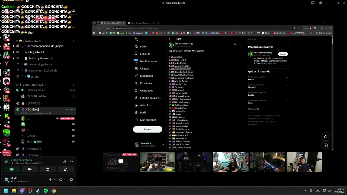This screenshot has height=195, width=347.
Task: Open post more options ellipsis
Action: click(x=239, y=44)
